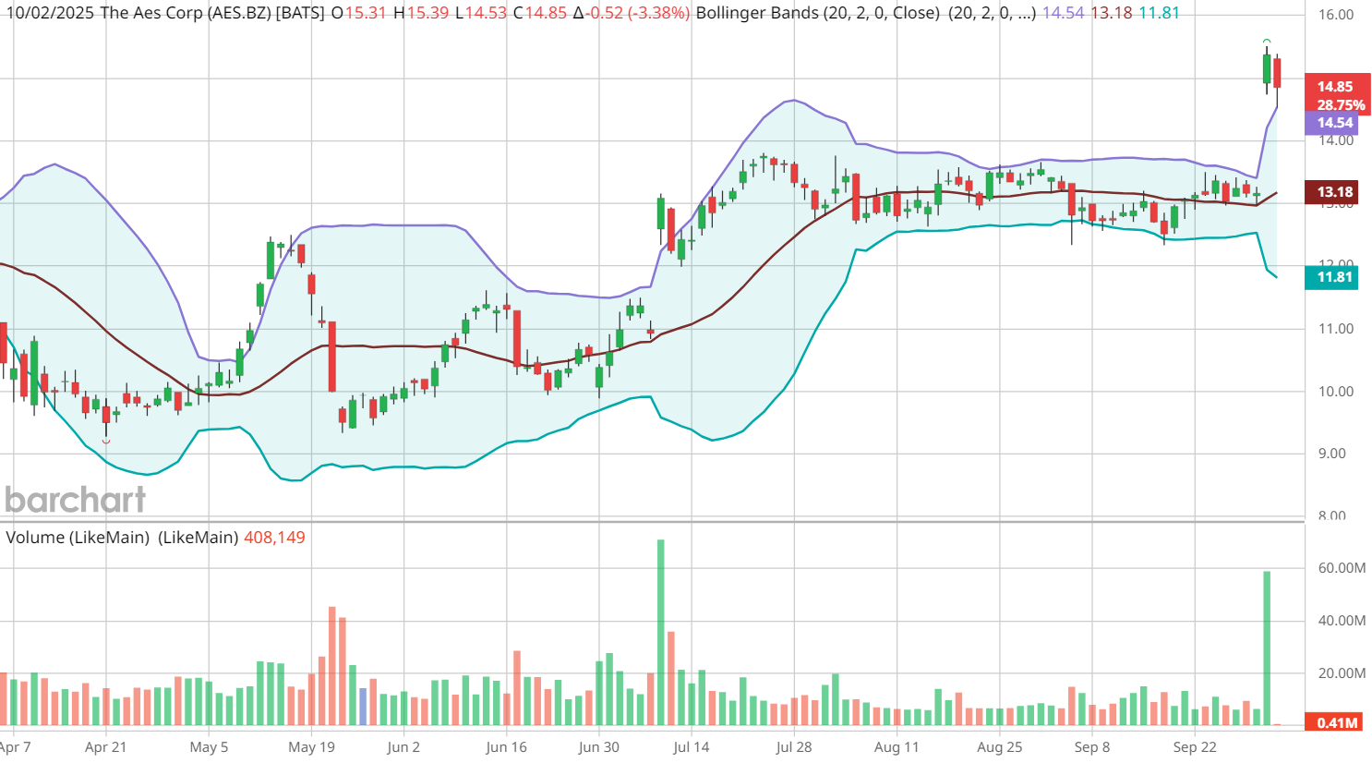1372x763 pixels.
Task: Click the 10.00 price axis label
Action: click(x=1335, y=392)
